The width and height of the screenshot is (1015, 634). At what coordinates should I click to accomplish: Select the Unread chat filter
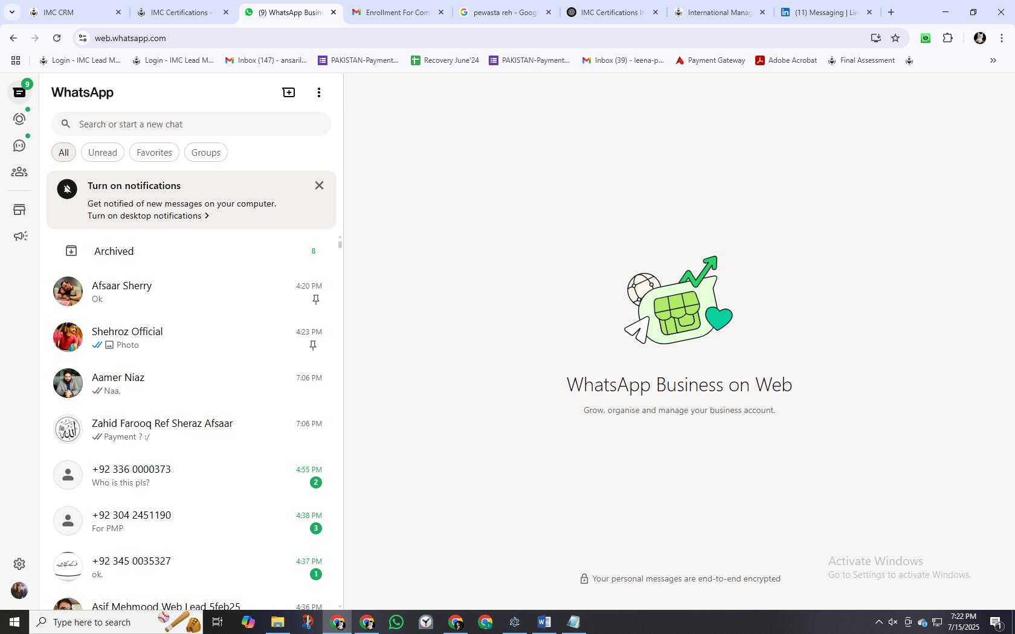[x=103, y=153]
